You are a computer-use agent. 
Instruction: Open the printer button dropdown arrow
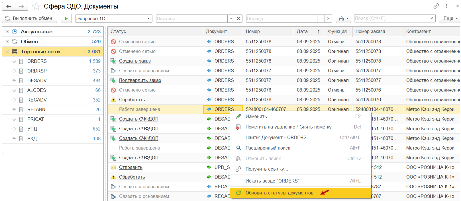tap(348, 18)
